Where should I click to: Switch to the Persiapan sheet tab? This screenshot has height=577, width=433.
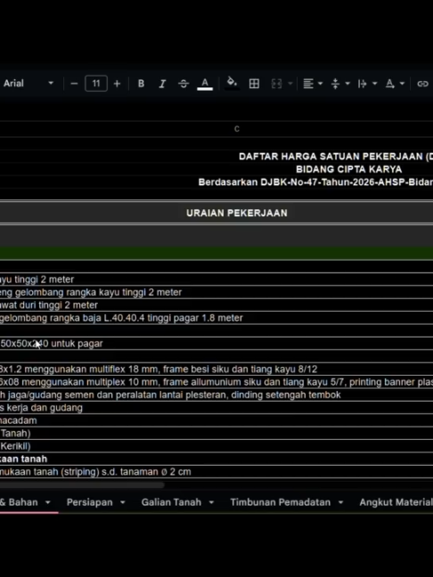[x=89, y=502]
